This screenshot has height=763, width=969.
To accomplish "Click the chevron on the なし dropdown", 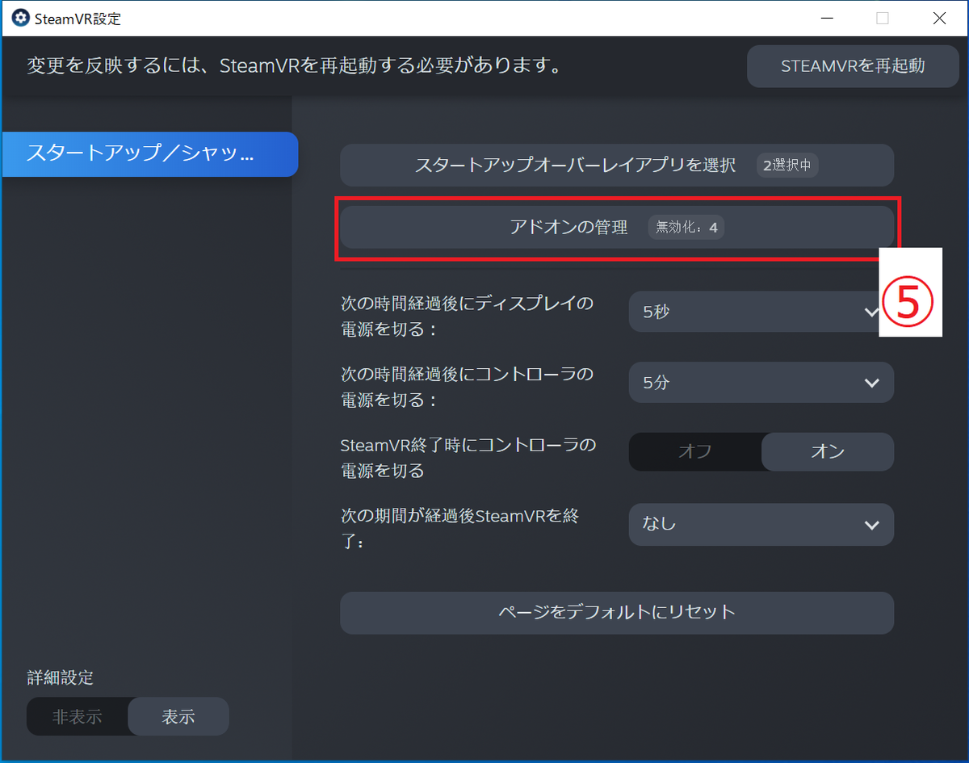I will click(871, 524).
